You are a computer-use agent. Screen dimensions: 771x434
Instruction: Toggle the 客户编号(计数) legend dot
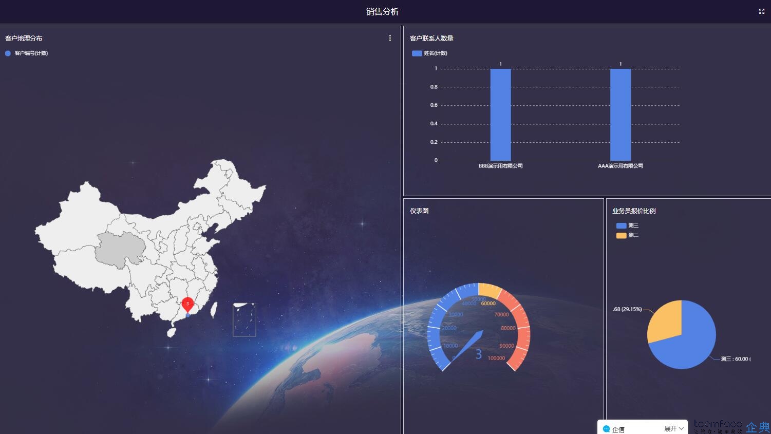coord(8,53)
